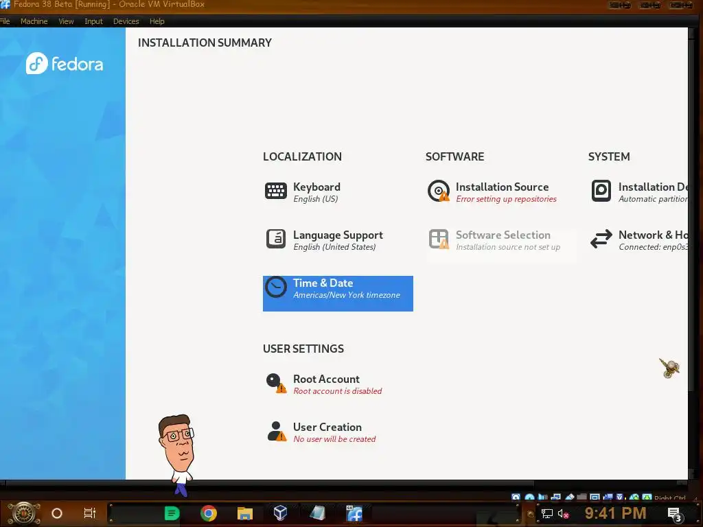The image size is (703, 527).
Task: Click the network icon in the system tray
Action: coord(546,513)
